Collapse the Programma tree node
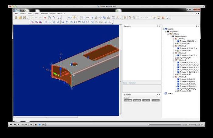 [166, 32]
